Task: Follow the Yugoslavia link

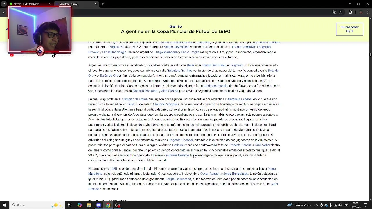Action: pos(117,47)
